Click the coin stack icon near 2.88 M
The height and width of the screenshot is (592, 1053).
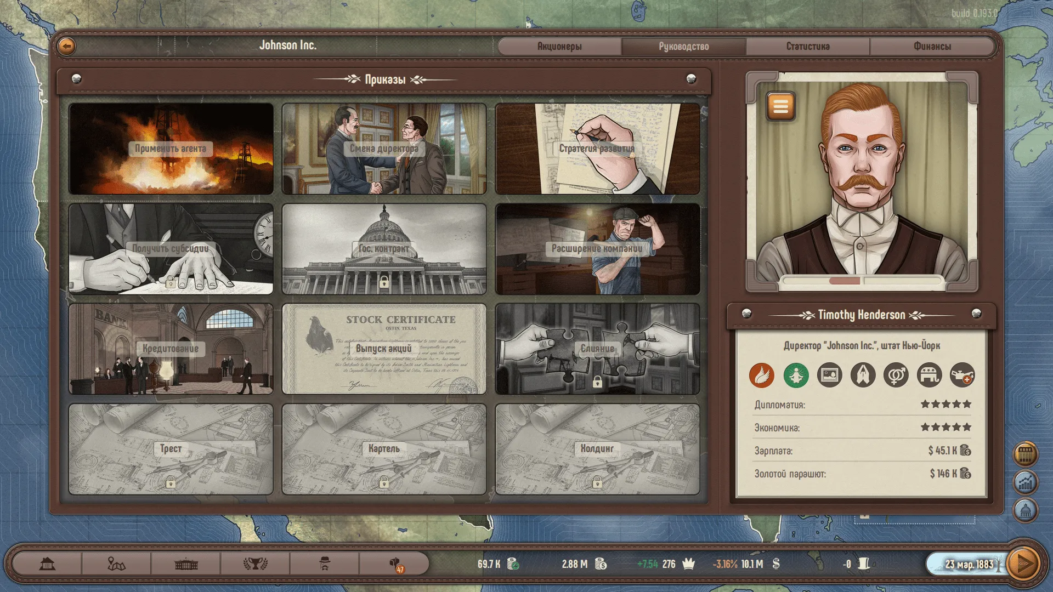click(601, 564)
